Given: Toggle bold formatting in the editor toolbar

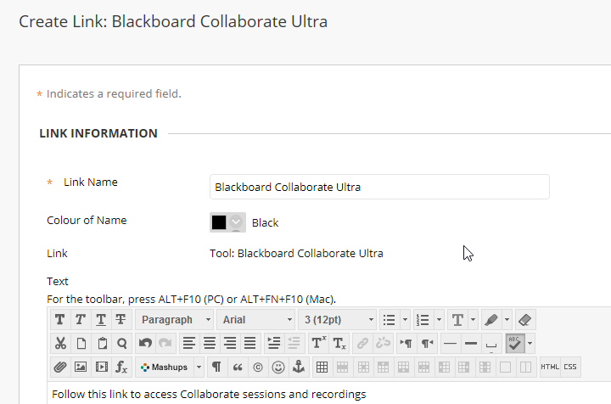Looking at the screenshot, I should click(x=59, y=320).
